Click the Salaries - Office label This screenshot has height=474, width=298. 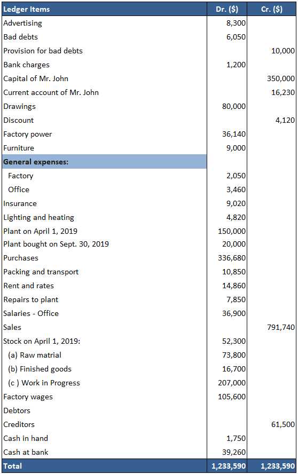click(31, 314)
